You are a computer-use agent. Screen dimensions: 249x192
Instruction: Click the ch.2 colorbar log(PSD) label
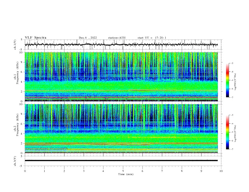(235, 133)
